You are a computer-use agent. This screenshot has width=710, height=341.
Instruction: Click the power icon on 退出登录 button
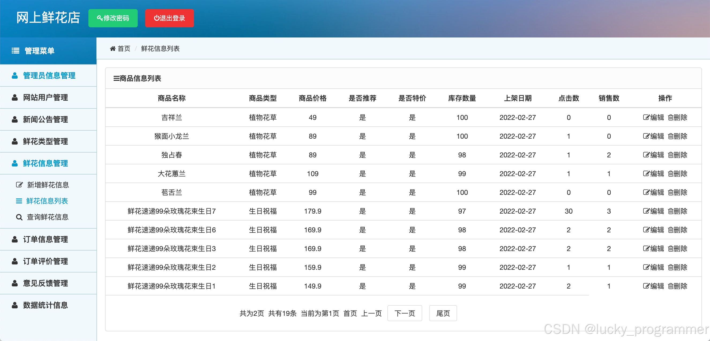coord(156,18)
